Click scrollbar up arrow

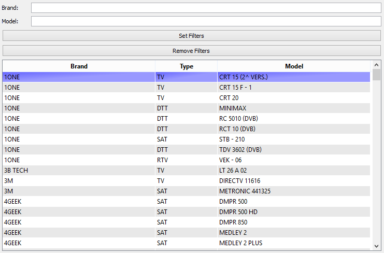tap(376, 65)
